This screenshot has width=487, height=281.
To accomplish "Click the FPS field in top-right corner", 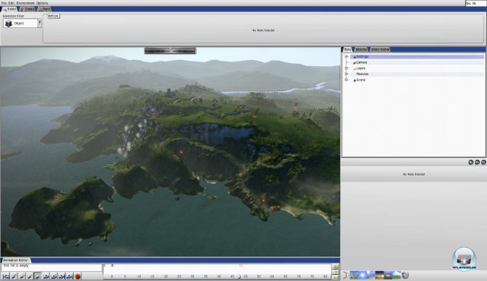I will click(x=475, y=3).
